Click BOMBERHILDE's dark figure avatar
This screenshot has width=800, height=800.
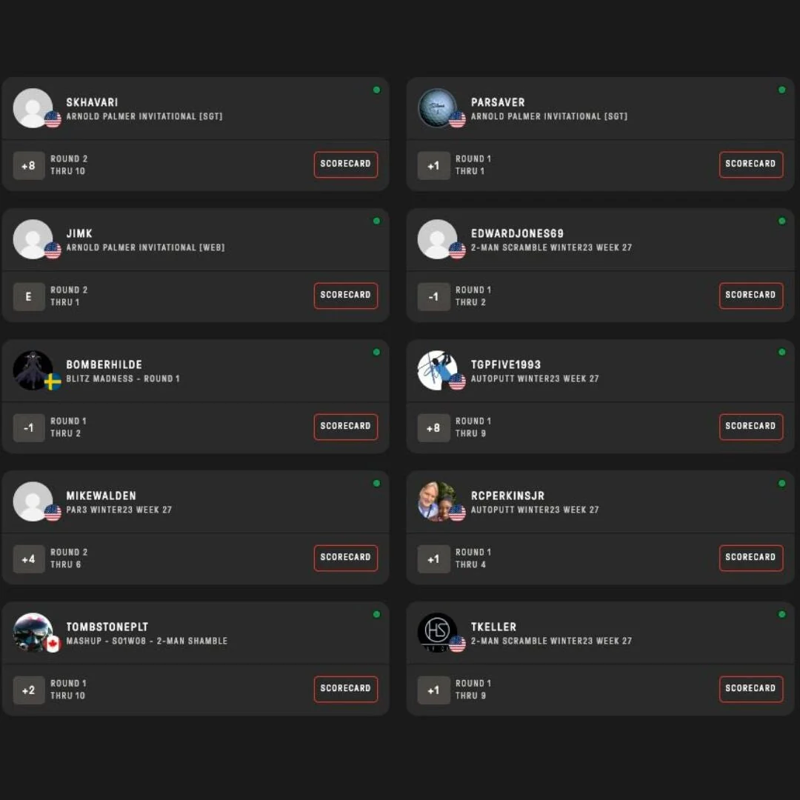[33, 370]
